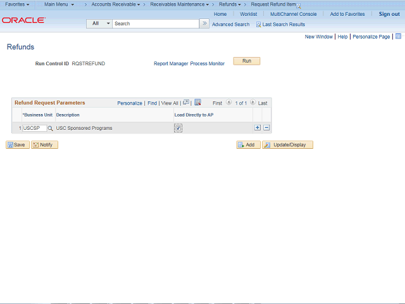Screen dimensions: 405x304
Task: Click the Last navigation label
Action: click(263, 103)
